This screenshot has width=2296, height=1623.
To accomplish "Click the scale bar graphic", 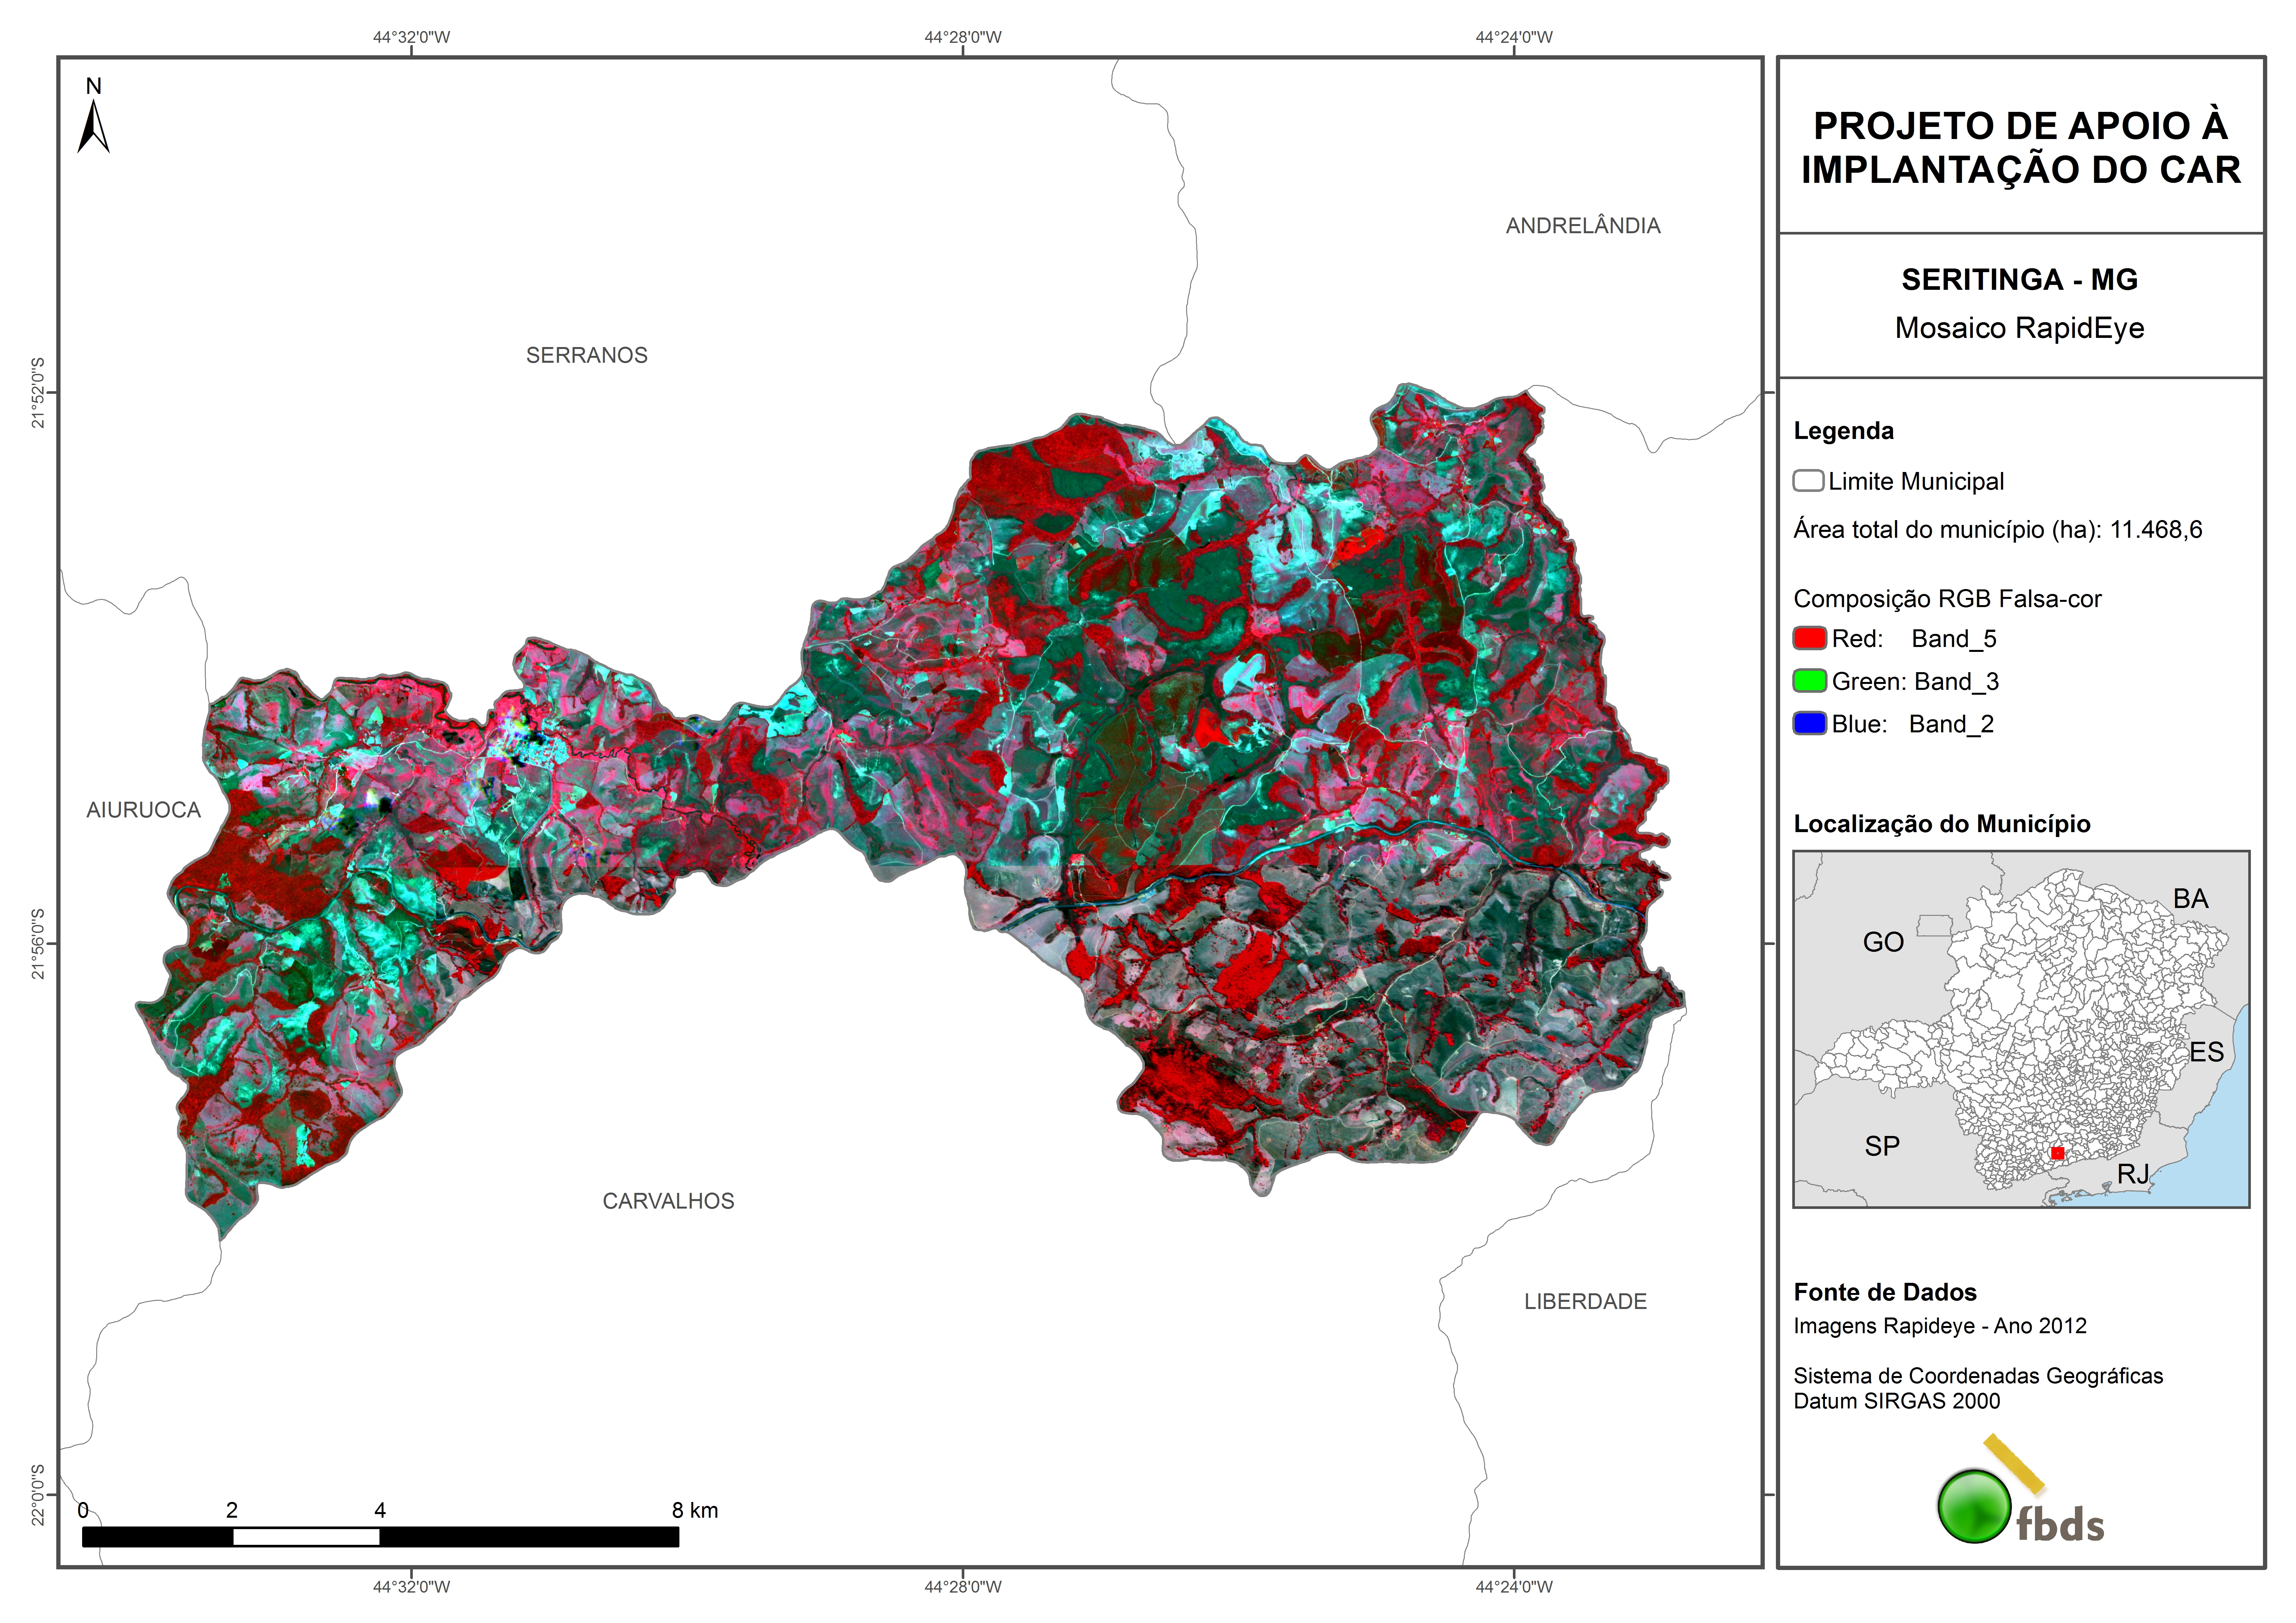I will point(380,1537).
